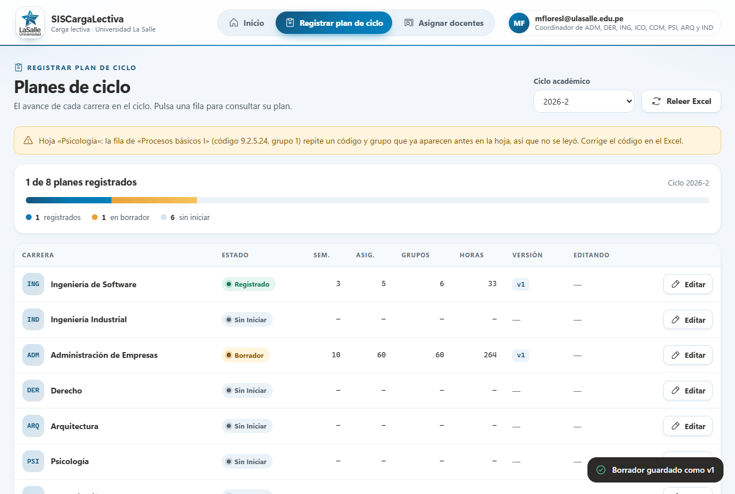
Task: Click the warning triangle icon in the alert
Action: 28,140
